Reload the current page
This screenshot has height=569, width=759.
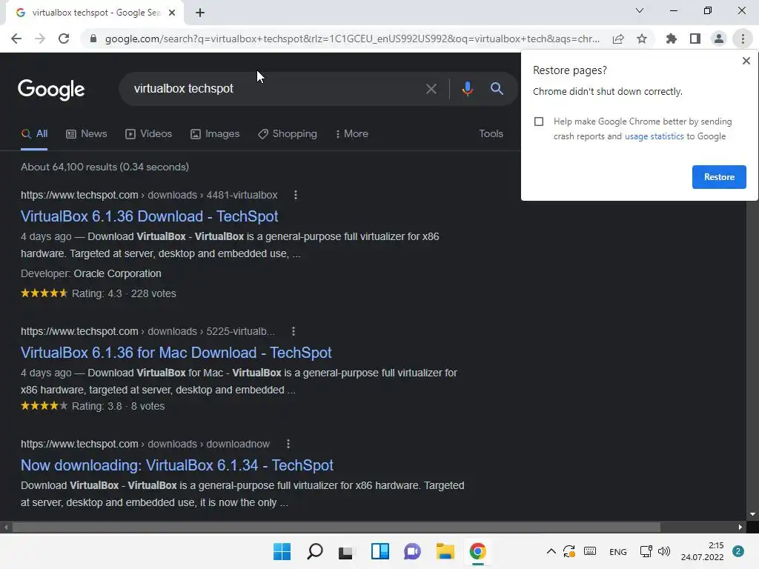pyautogui.click(x=64, y=39)
